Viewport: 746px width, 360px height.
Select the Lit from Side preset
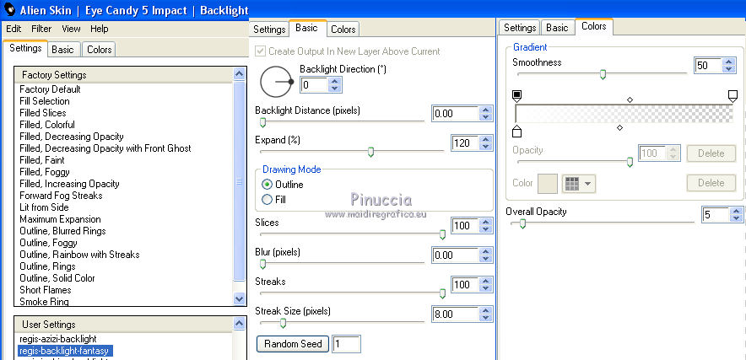44,207
